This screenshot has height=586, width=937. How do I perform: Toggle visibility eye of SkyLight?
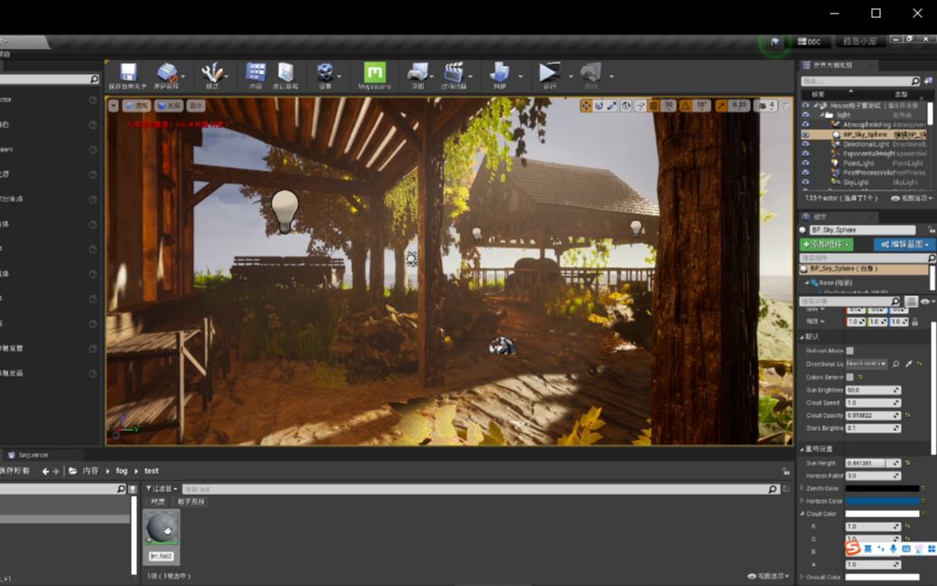pos(805,181)
